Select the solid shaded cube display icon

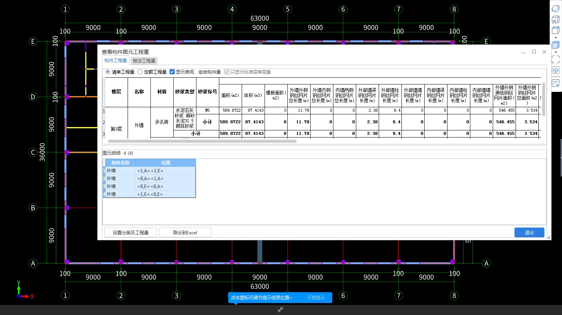pyautogui.click(x=556, y=45)
